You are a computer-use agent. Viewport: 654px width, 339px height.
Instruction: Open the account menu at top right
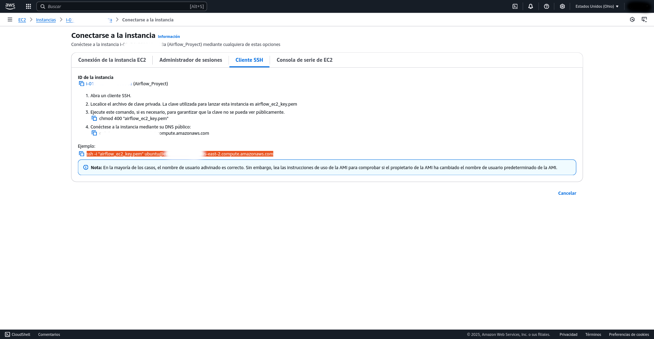639,6
